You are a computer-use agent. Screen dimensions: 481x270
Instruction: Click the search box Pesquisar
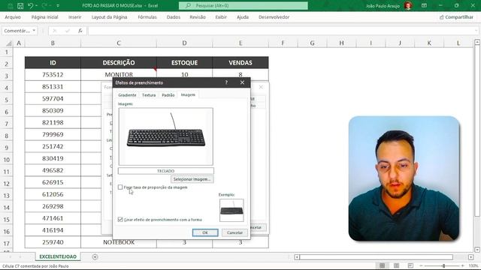[x=244, y=6]
